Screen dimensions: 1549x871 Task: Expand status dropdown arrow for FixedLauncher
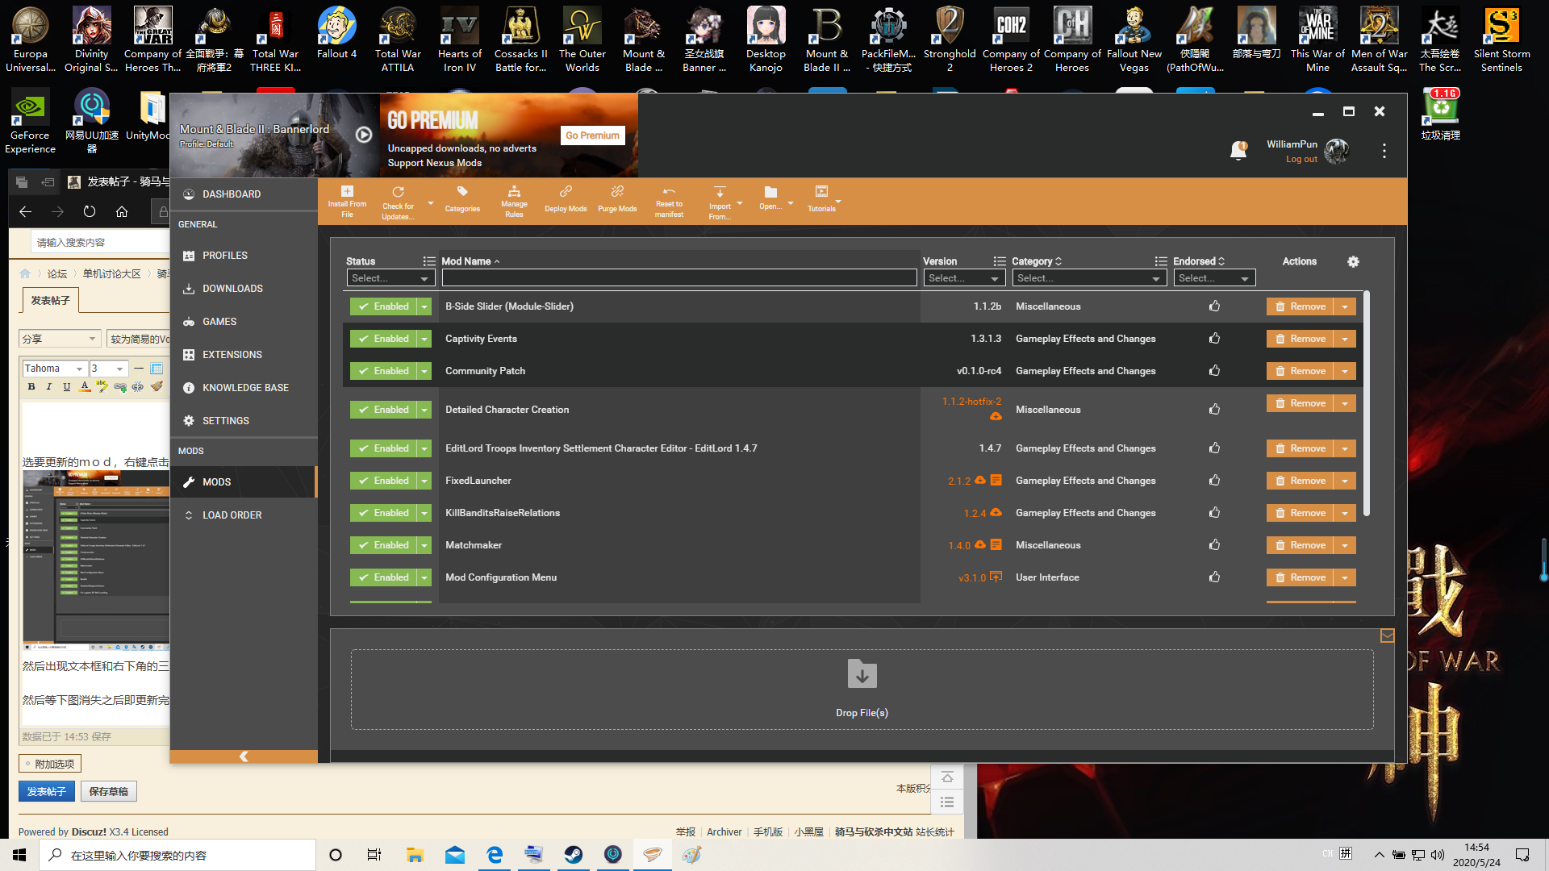coord(424,481)
